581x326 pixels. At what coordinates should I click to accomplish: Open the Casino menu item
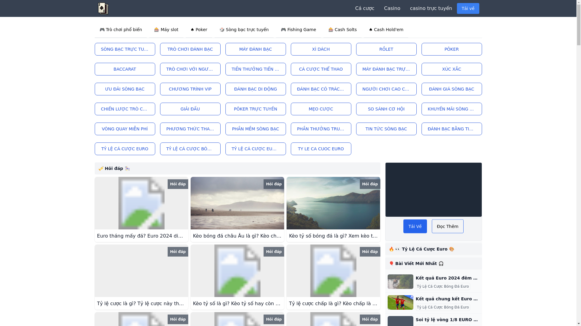392,8
